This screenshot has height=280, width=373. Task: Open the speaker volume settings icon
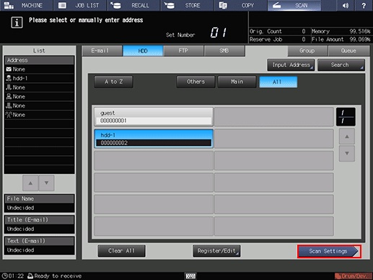[x=346, y=5]
